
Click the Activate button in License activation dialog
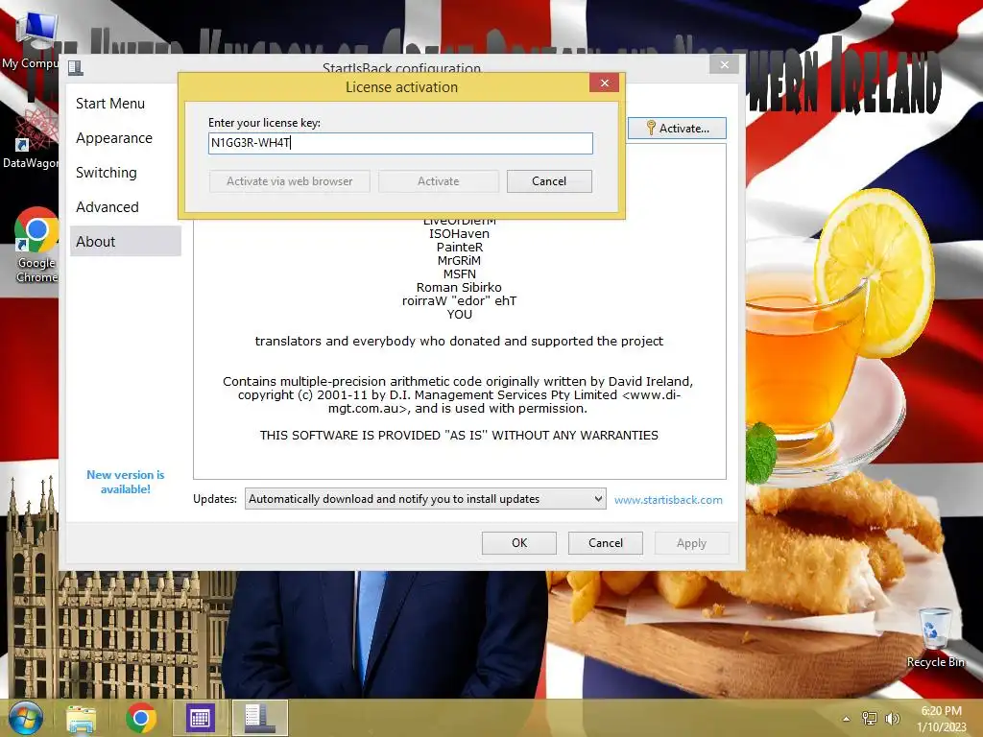(x=438, y=181)
